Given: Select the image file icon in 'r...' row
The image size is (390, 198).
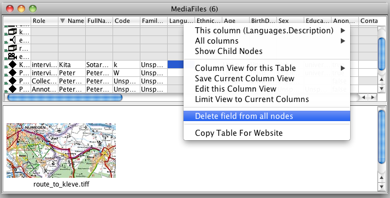Looking at the screenshot, I should click(13, 48).
